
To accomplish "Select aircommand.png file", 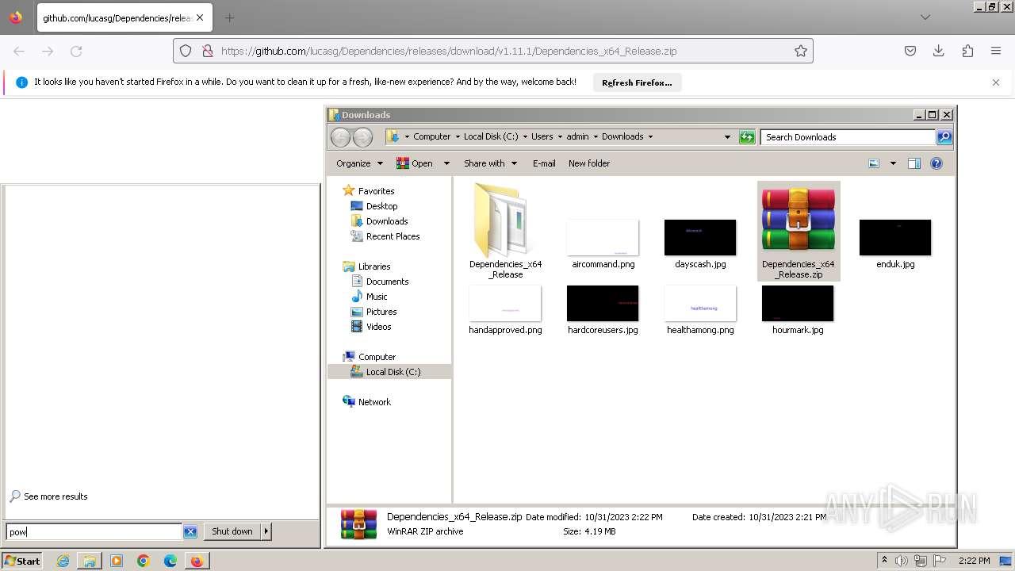I will pos(603,244).
